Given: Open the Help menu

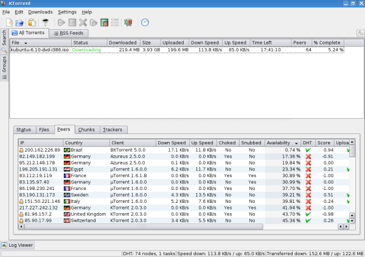Looking at the screenshot, I should click(86, 12).
